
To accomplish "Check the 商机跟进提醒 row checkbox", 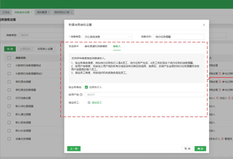I will (9, 82).
